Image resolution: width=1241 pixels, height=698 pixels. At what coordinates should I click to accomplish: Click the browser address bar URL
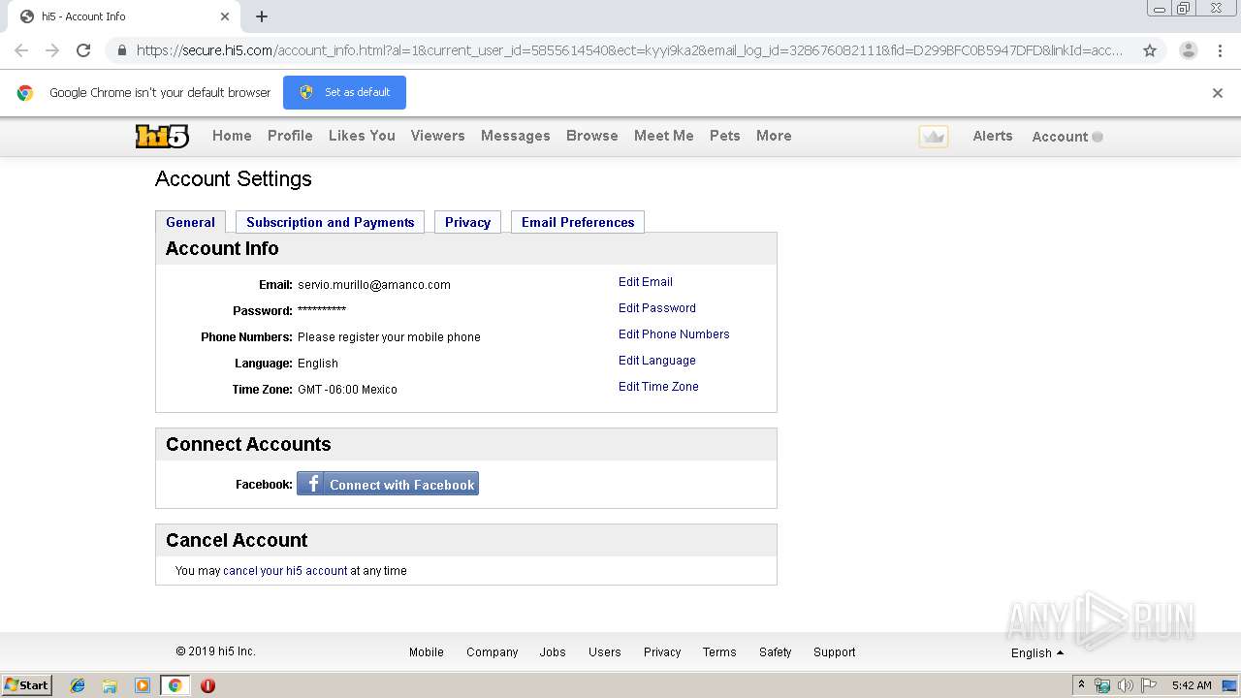[x=628, y=50]
